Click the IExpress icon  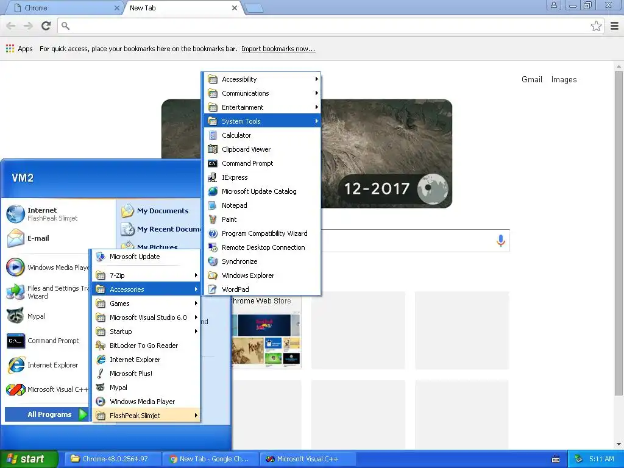coord(213,177)
